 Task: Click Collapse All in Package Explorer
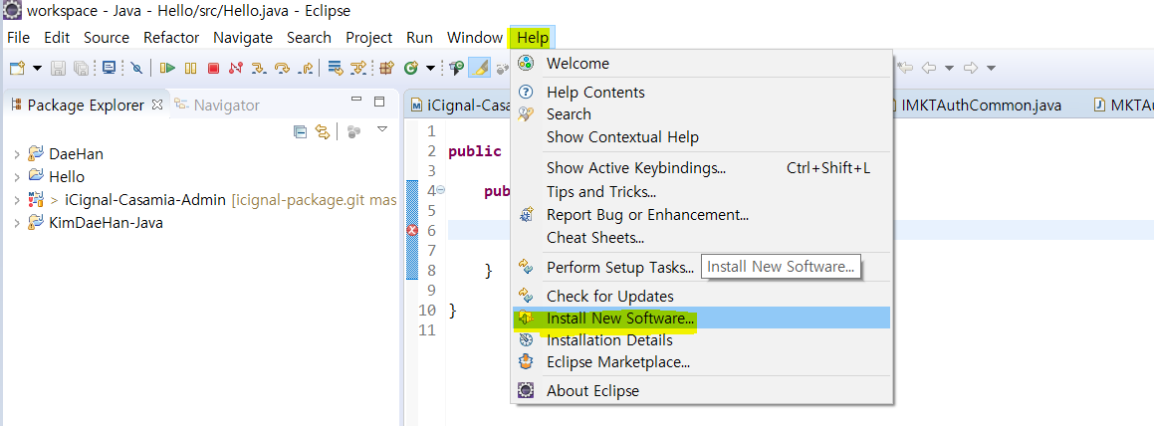point(300,131)
